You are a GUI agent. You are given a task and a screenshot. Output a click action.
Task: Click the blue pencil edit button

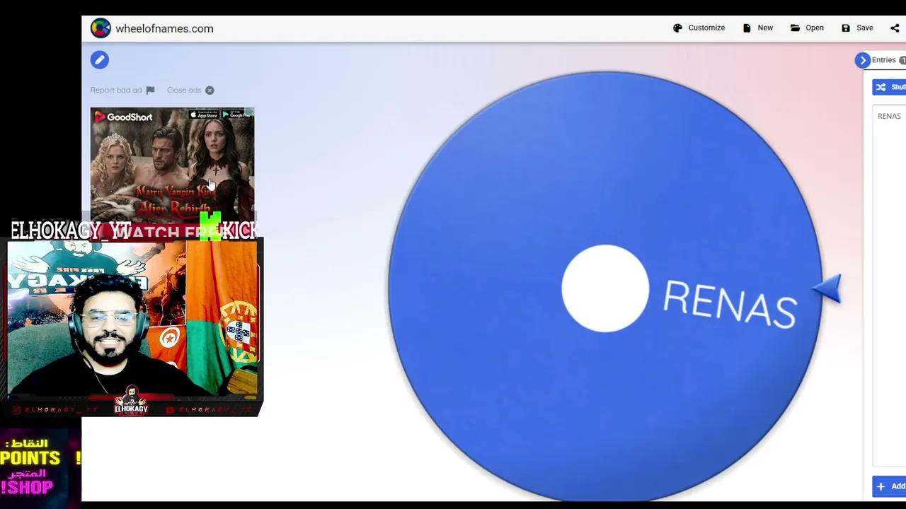point(100,60)
